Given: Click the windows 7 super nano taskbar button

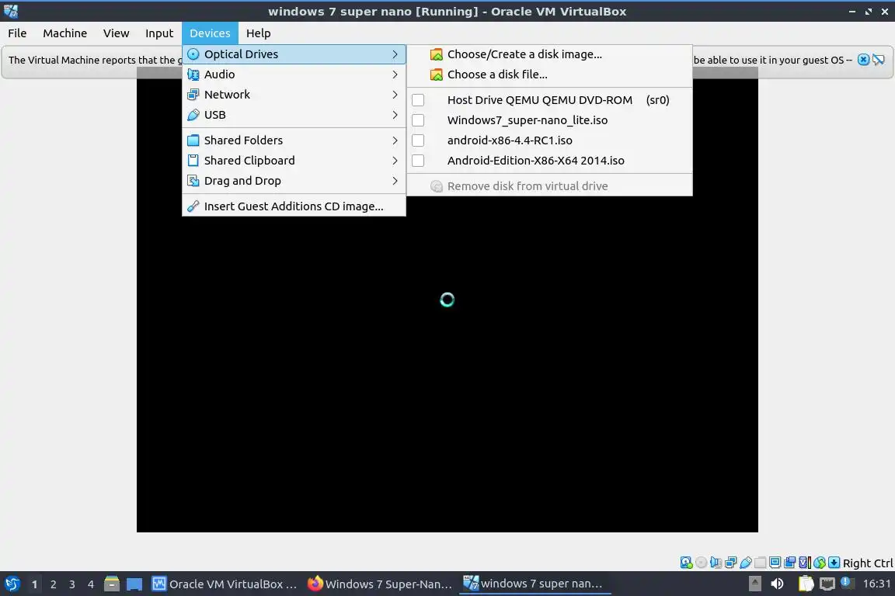Looking at the screenshot, I should 535,584.
